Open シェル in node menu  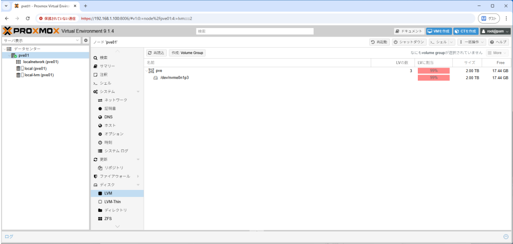pyautogui.click(x=117, y=83)
